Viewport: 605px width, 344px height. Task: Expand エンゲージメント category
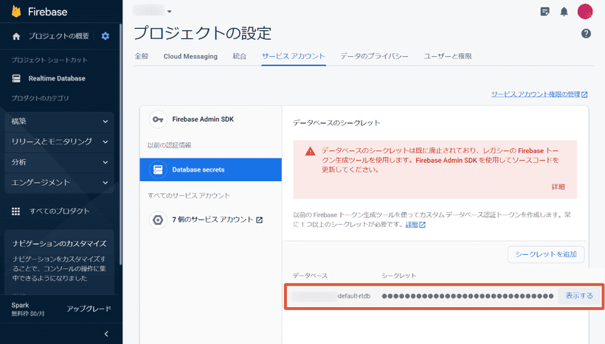60,183
